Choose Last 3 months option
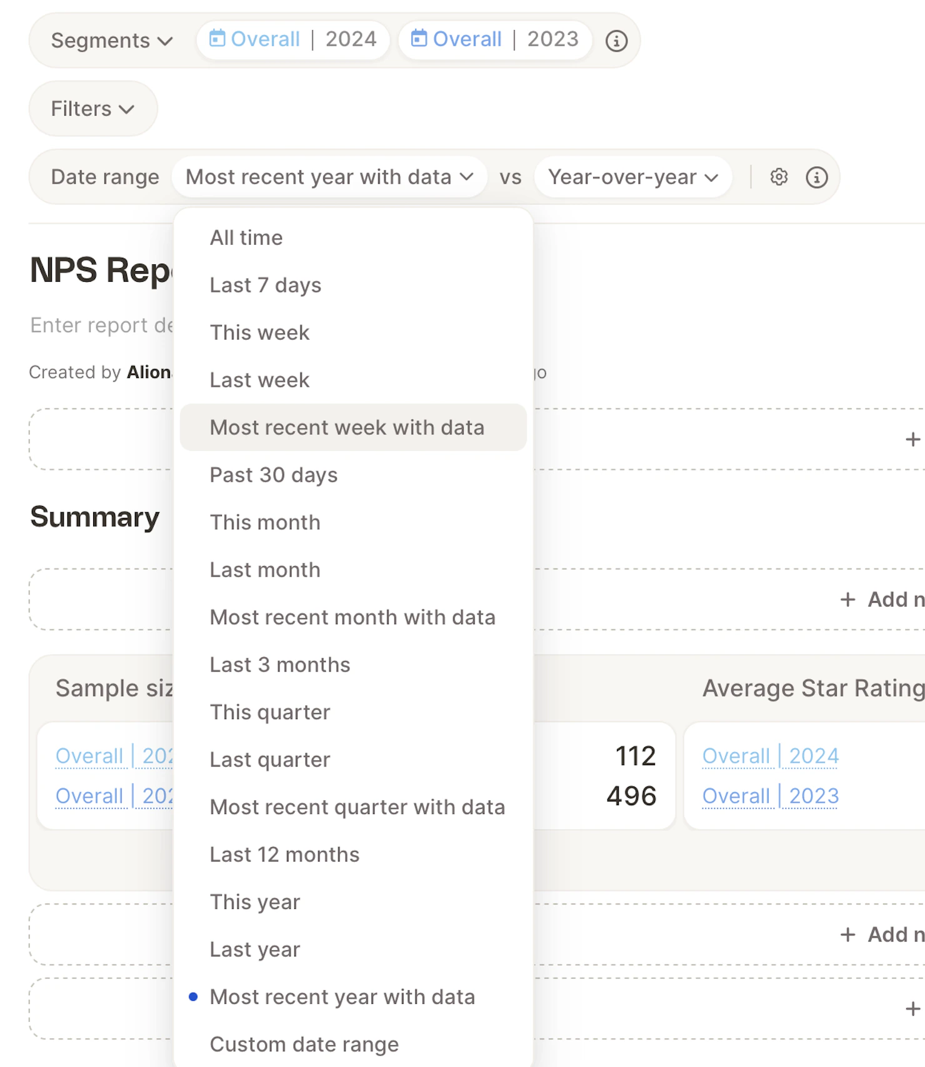 point(353,665)
